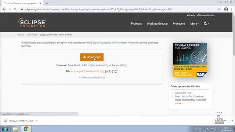Show hidden system tray icons arrow
Screen dimensions: 235x132
tap(204, 129)
